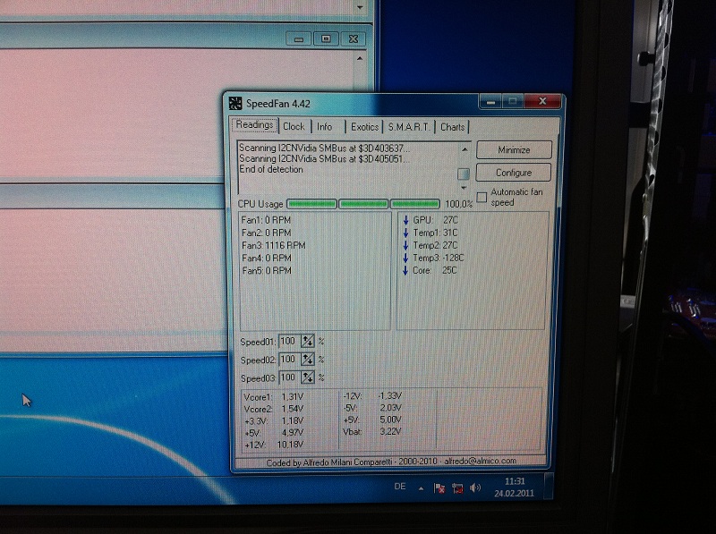Maximize the SpeedFan window
The height and width of the screenshot is (534, 716).
pyautogui.click(x=513, y=101)
